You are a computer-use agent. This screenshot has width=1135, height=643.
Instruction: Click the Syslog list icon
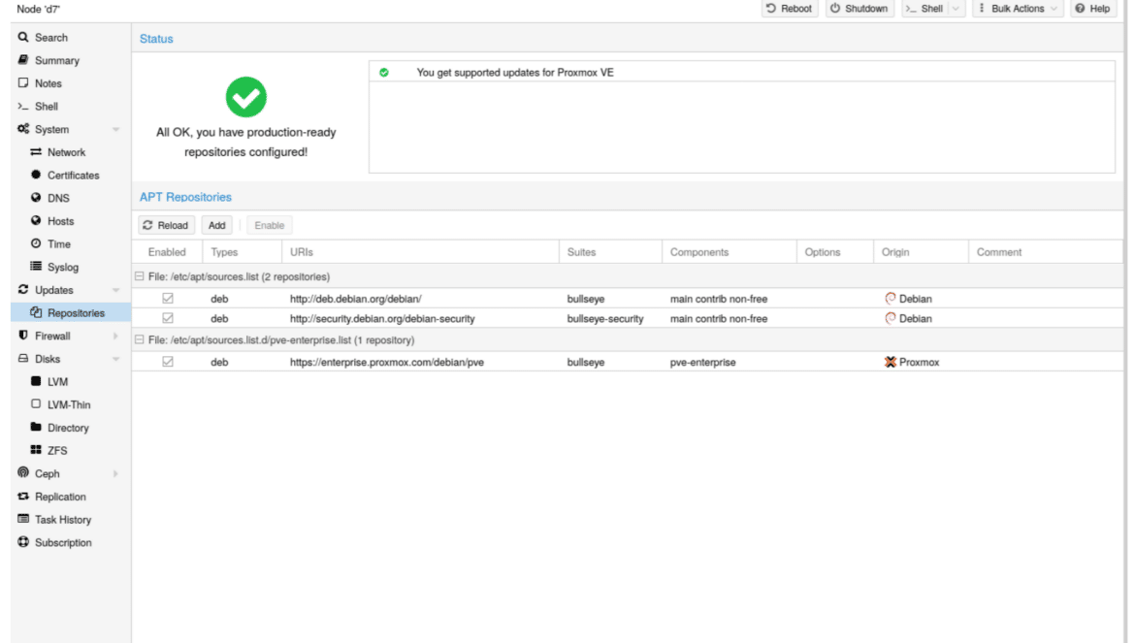(x=36, y=266)
